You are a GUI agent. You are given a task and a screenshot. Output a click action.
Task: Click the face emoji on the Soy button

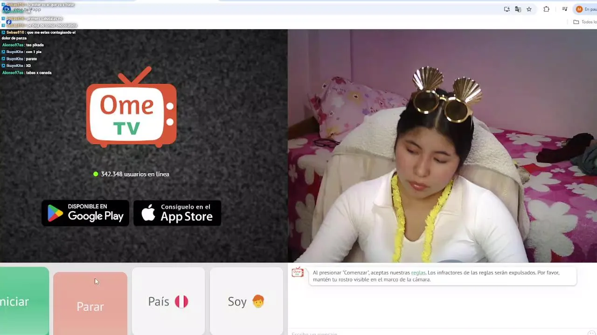tap(258, 301)
